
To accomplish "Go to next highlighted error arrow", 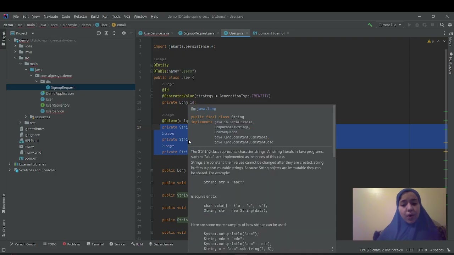I will 444,41.
